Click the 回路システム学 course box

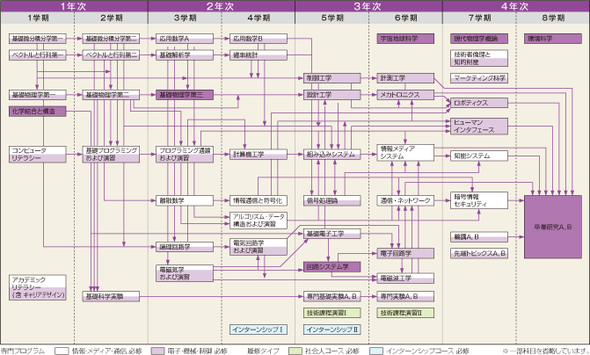(331, 267)
